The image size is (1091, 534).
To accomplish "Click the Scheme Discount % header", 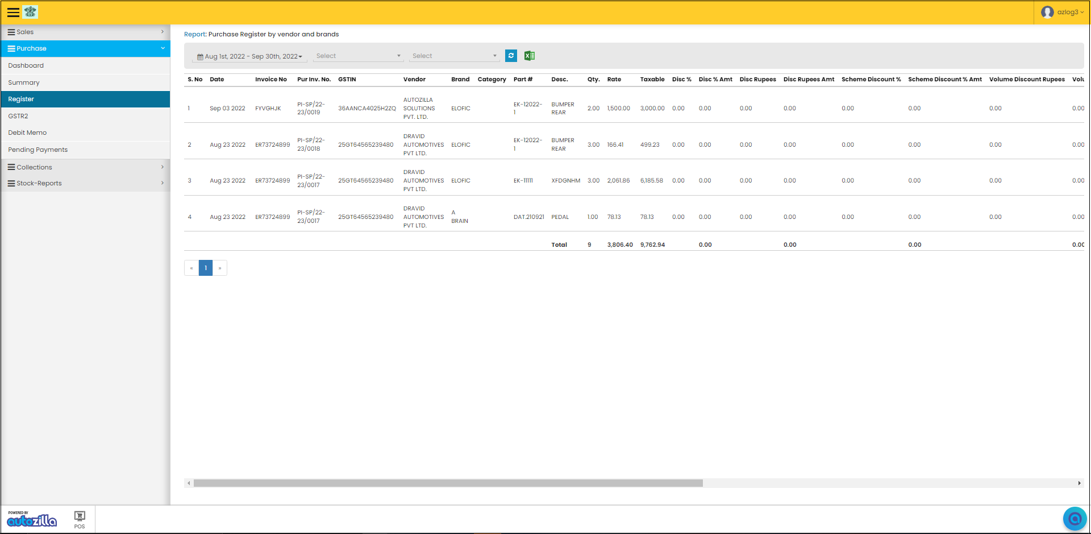I will [x=871, y=80].
